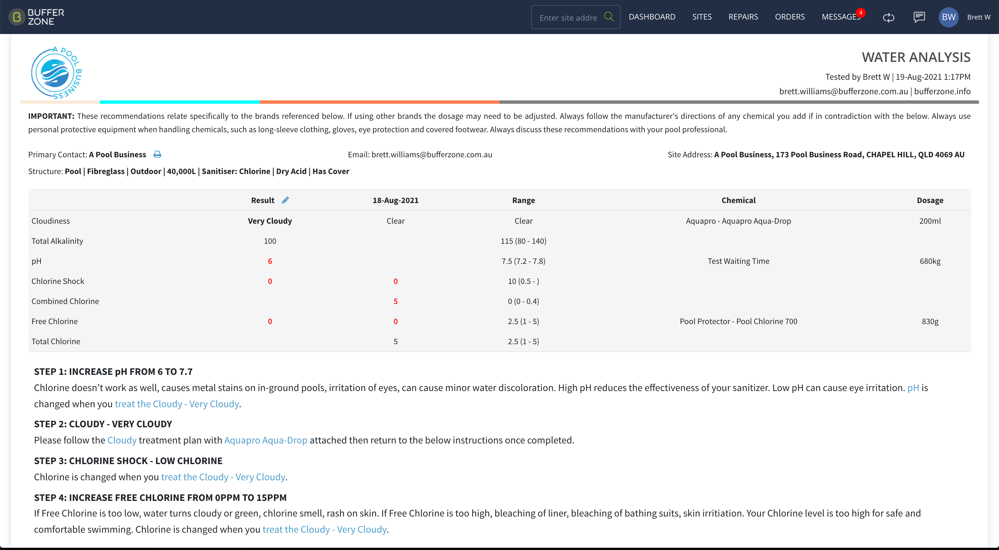999x550 pixels.
Task: Click Aquapro - Aquapro Aqua-Drop chemical cell
Action: pyautogui.click(x=738, y=221)
